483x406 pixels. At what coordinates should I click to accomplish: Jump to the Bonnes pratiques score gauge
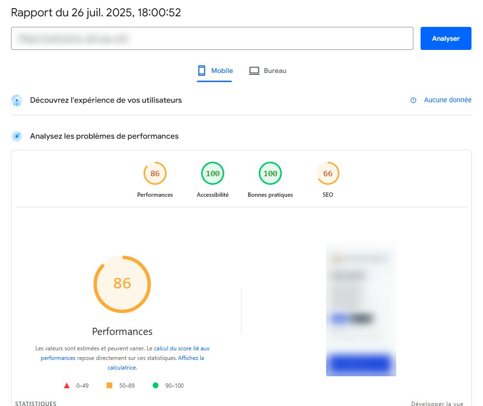[x=270, y=174]
